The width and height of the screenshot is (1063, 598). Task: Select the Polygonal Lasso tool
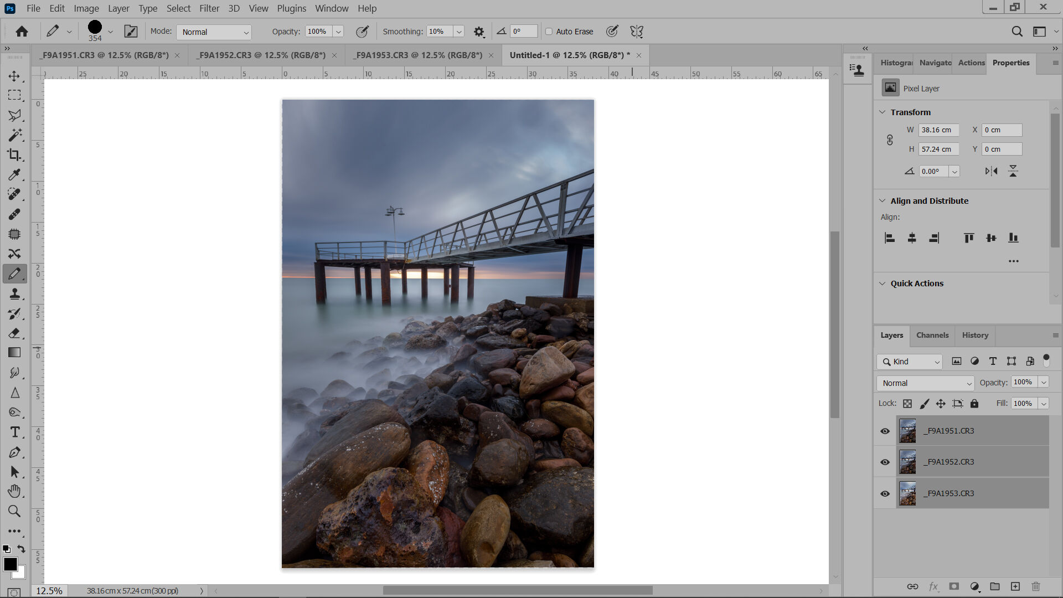pos(14,115)
